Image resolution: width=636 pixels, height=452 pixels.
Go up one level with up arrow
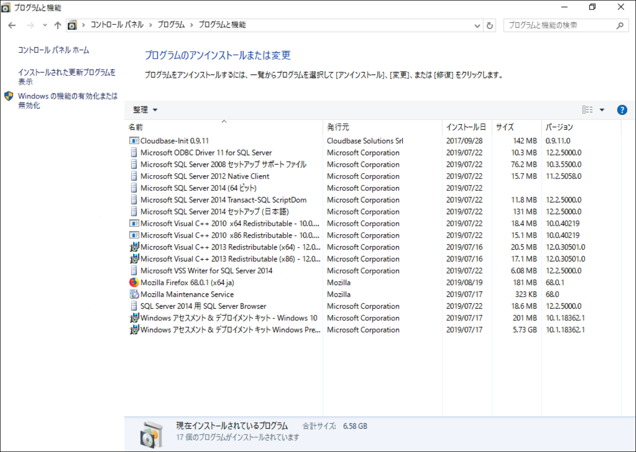point(58,25)
